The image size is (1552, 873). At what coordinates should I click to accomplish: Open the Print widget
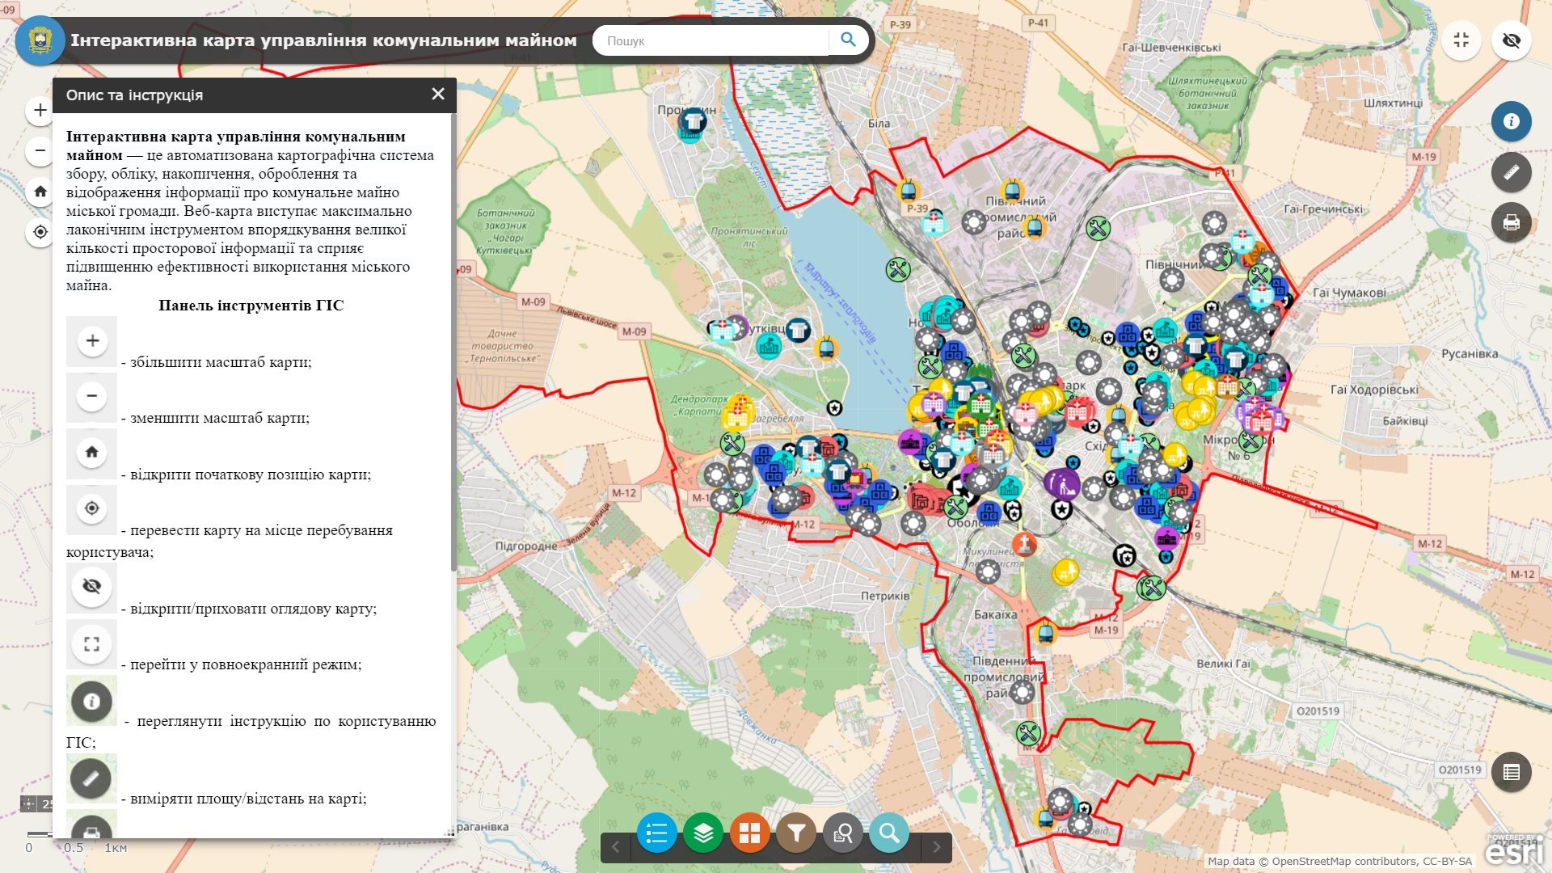1511,223
